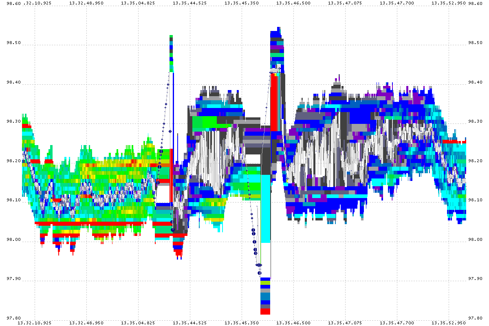Screen dimensions: 489x326
Task: Pick the 98.60 price label on left axis
Action: tap(15, 3)
